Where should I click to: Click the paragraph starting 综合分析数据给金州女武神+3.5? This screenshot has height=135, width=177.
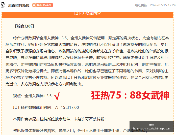pyautogui.click(x=87, y=61)
